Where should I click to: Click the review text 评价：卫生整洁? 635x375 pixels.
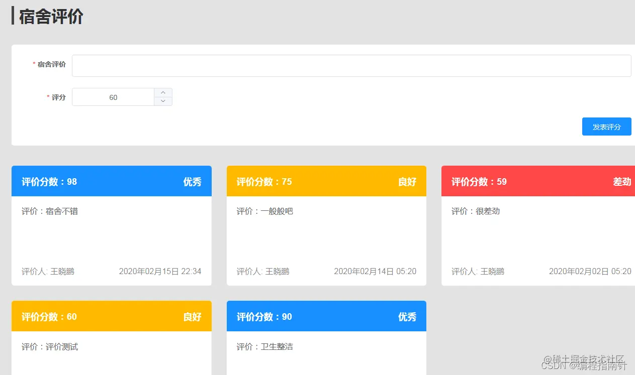click(265, 347)
